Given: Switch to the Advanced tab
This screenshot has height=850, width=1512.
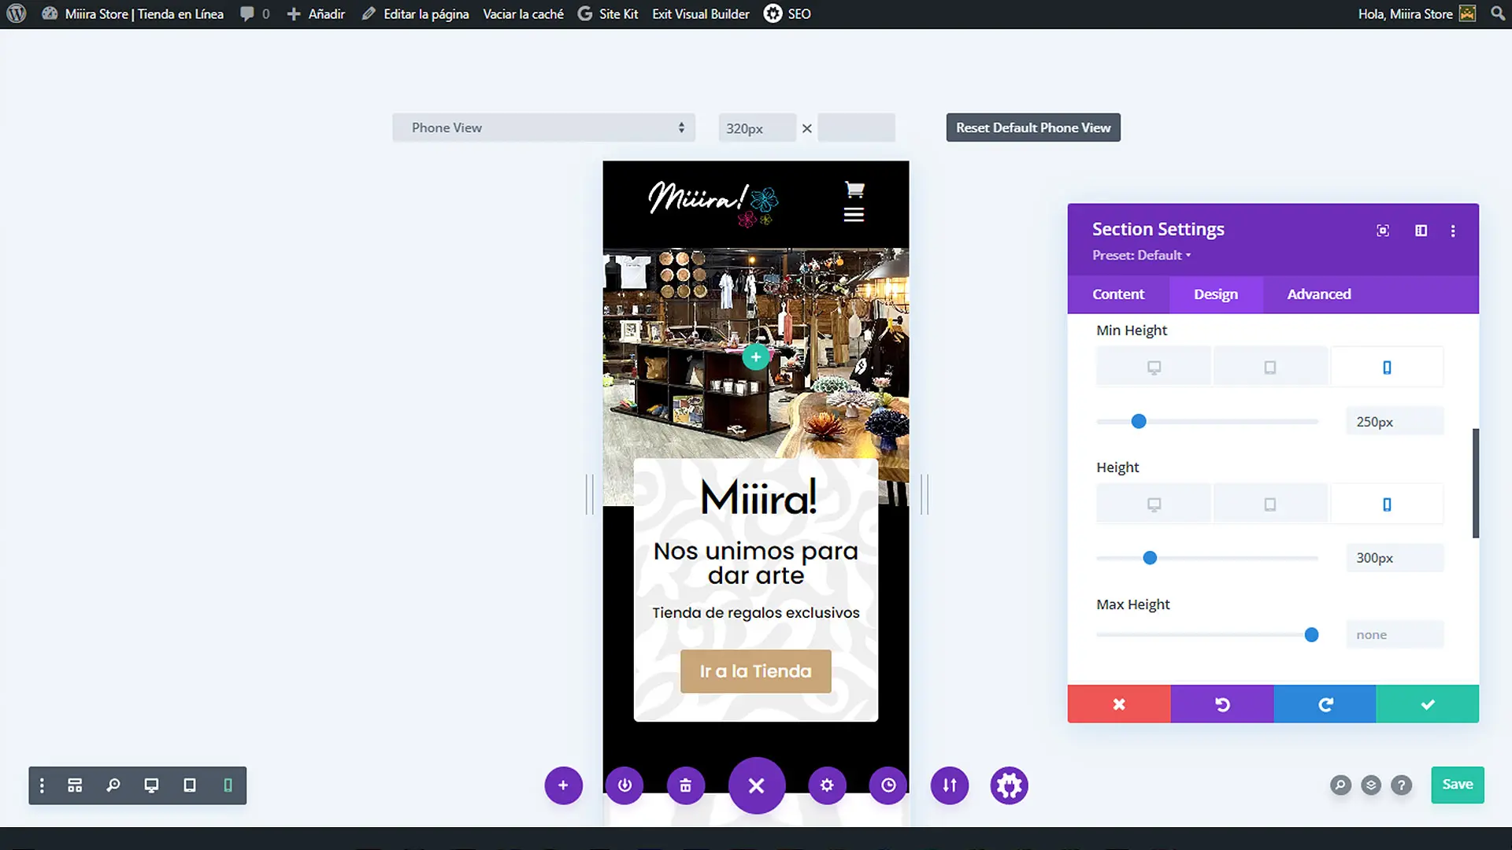Looking at the screenshot, I should pos(1318,294).
